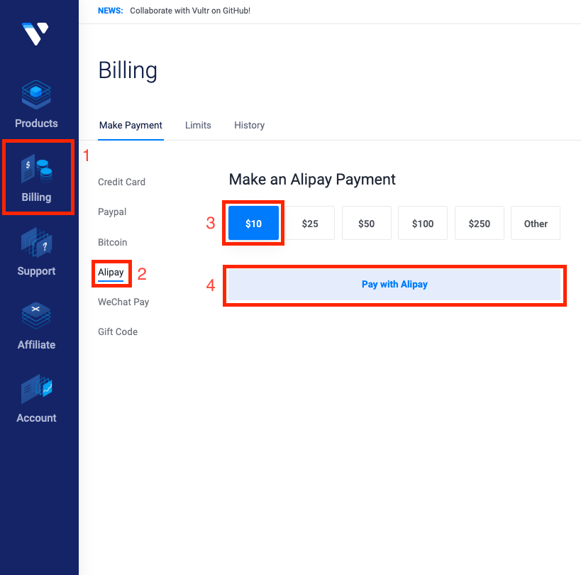Screen dimensions: 581x575
Task: Choose the $50 payment amount
Action: tap(367, 223)
